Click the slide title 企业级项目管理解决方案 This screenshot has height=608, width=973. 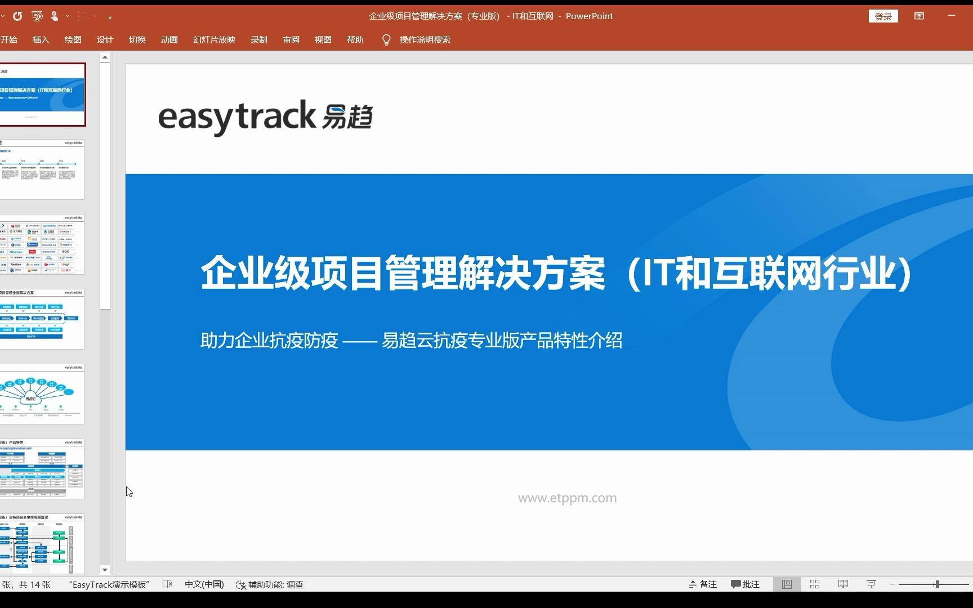[x=556, y=274]
